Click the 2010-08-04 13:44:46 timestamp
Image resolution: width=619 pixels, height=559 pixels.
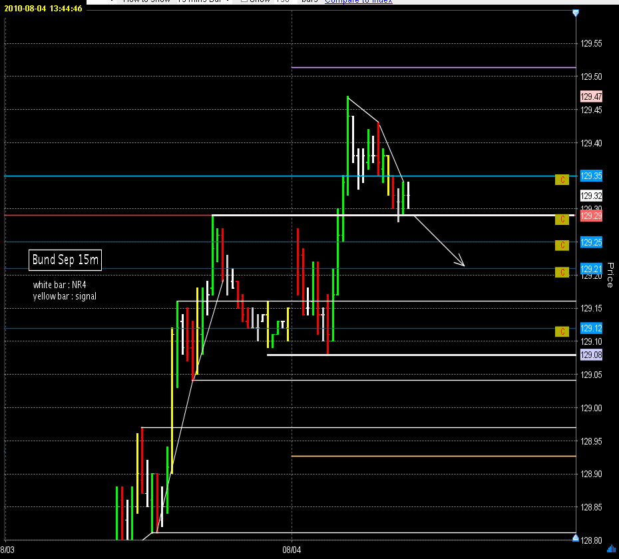(43, 8)
